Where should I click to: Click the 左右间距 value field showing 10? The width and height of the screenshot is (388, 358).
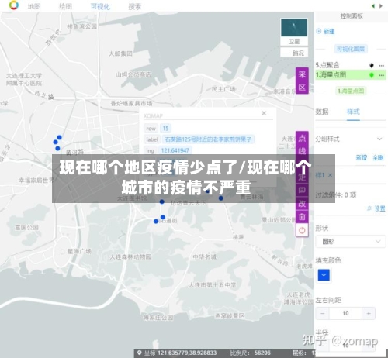pyautogui.click(x=345, y=313)
